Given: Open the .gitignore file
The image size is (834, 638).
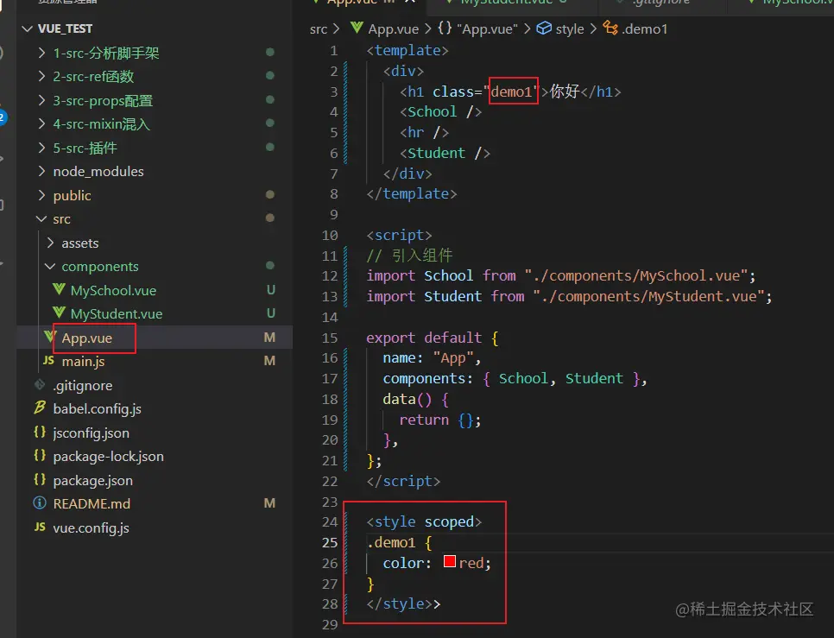Looking at the screenshot, I should pyautogui.click(x=82, y=385).
